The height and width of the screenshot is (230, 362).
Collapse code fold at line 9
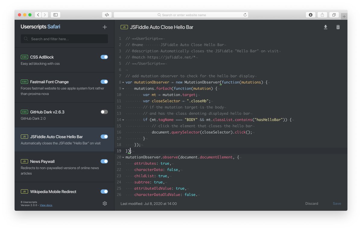(x=123, y=89)
